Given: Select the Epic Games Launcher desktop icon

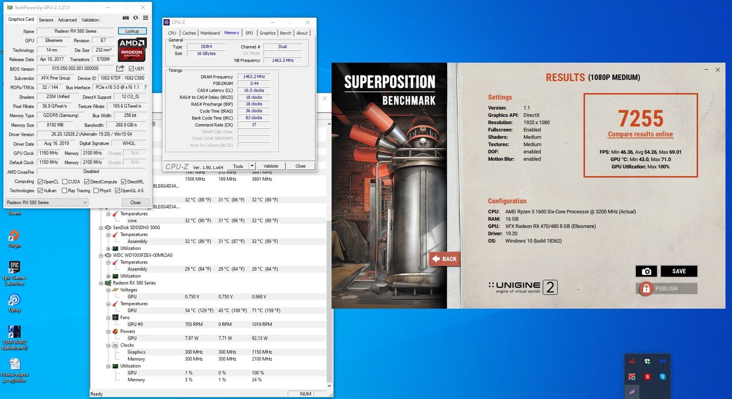Looking at the screenshot, I should pos(14,268).
